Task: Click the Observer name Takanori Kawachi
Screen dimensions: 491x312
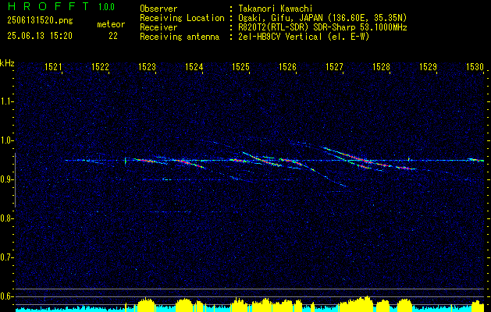Action: click(275, 9)
